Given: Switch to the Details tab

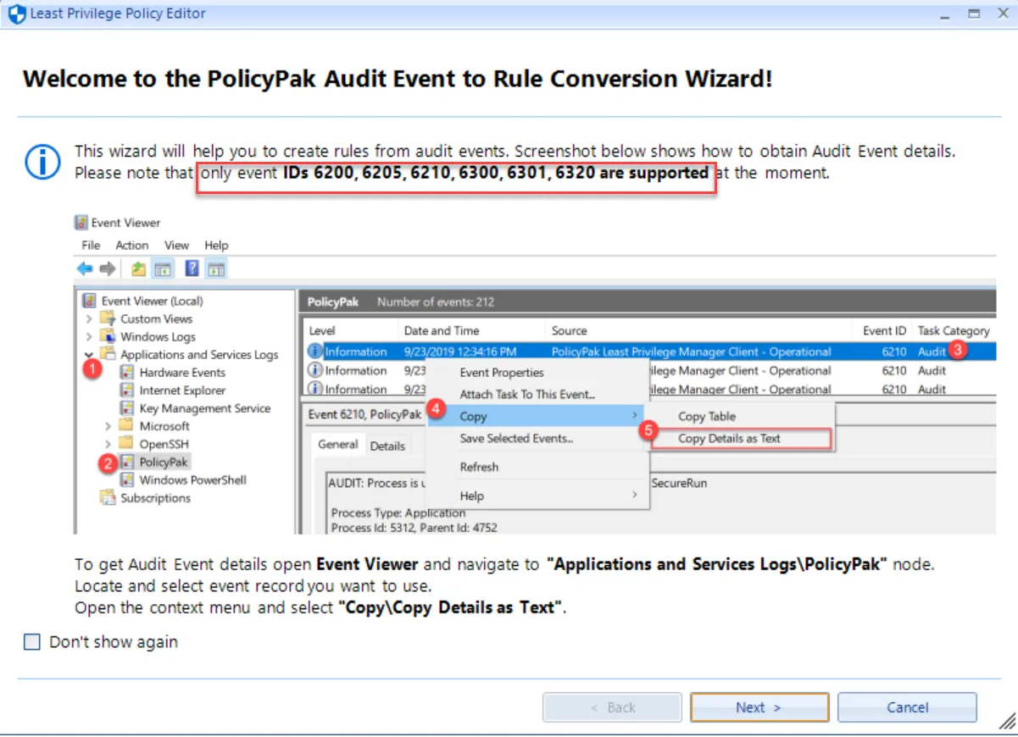Looking at the screenshot, I should (387, 444).
